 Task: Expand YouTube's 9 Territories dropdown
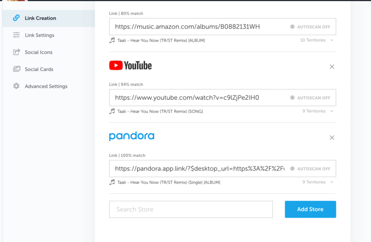pos(318,111)
